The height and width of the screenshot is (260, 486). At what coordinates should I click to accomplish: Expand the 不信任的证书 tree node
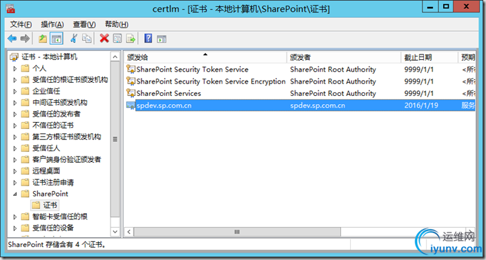[x=15, y=126]
